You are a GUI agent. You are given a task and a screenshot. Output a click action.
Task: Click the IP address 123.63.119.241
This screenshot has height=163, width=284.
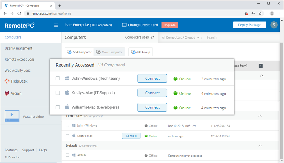[220, 136]
